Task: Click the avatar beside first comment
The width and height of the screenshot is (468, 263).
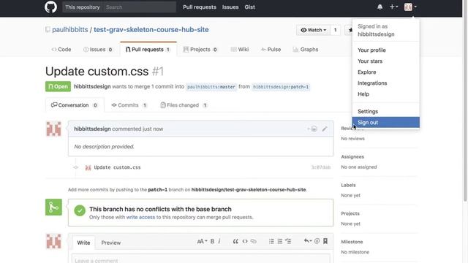Action: click(x=53, y=129)
